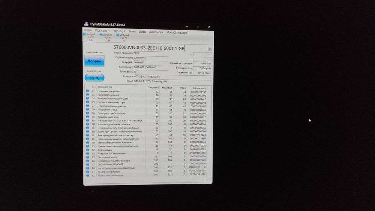Minimize the CrystalDiskInfo window

187,27
